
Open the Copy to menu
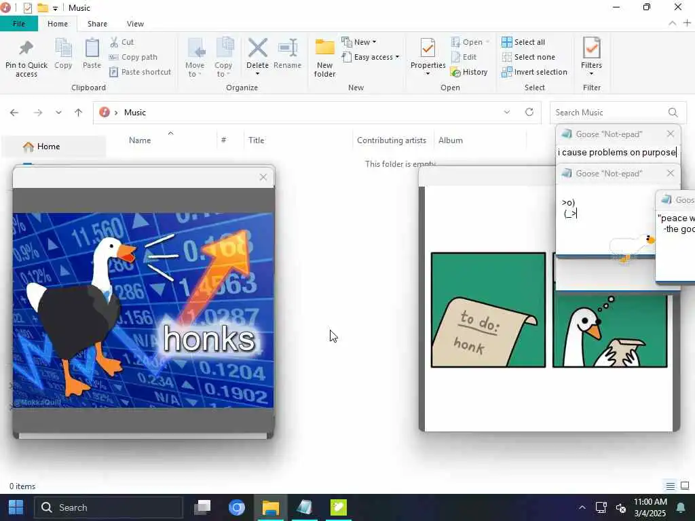click(x=223, y=58)
